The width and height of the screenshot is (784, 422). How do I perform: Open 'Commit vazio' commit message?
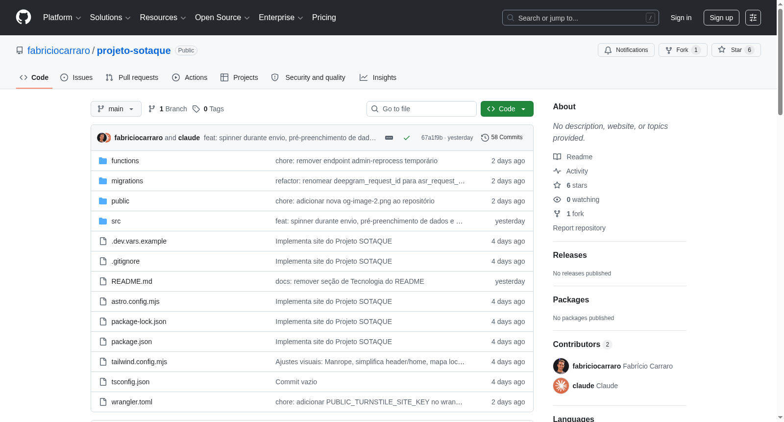(296, 382)
